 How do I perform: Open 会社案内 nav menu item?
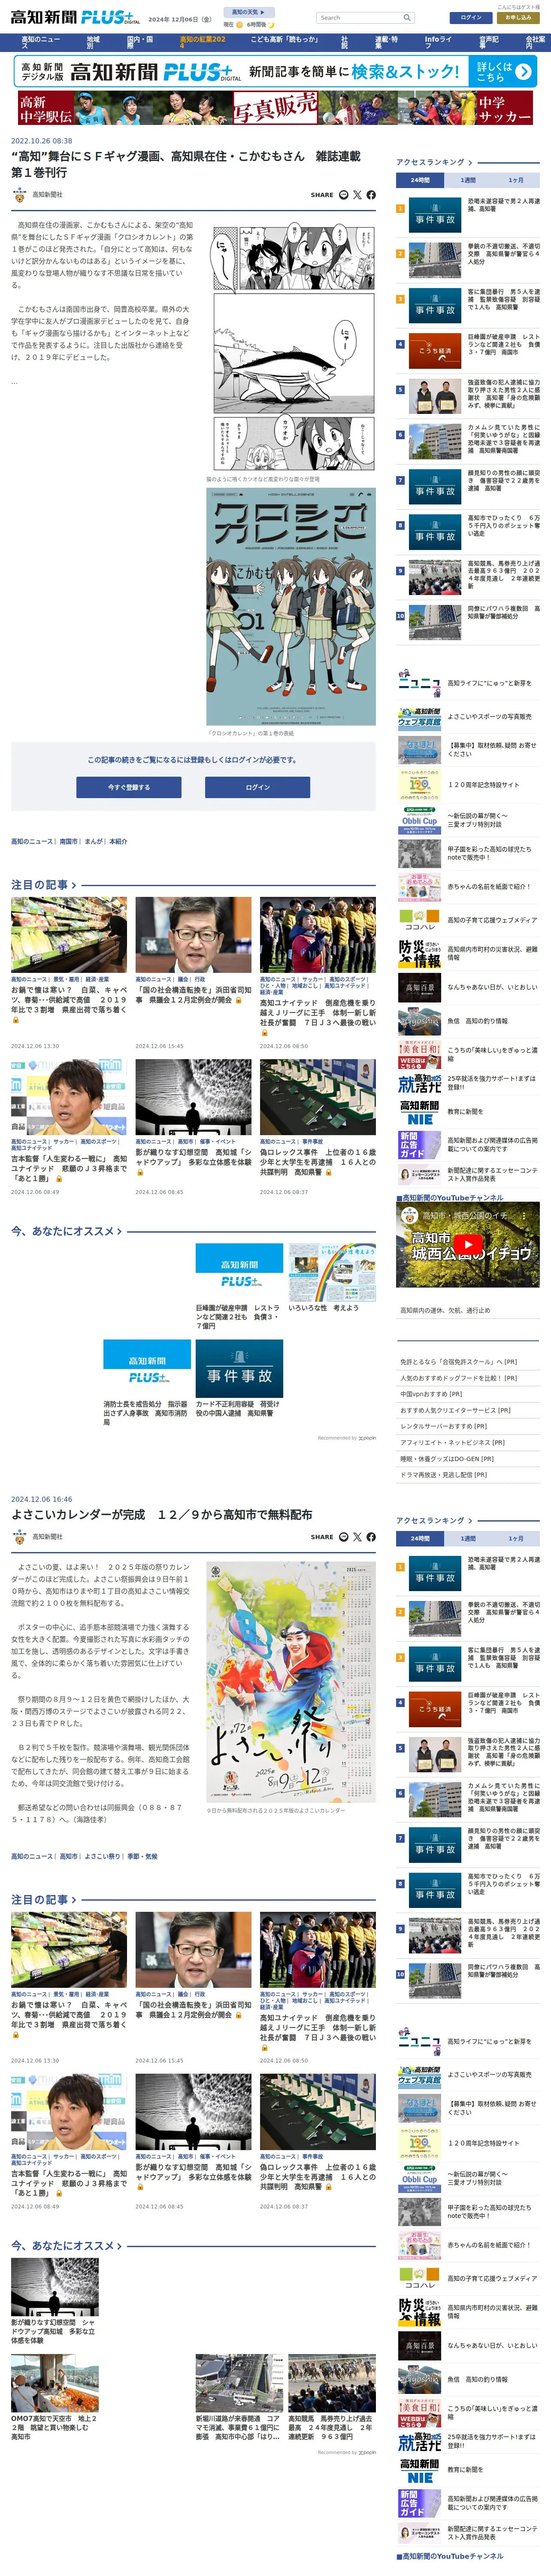coord(535,42)
